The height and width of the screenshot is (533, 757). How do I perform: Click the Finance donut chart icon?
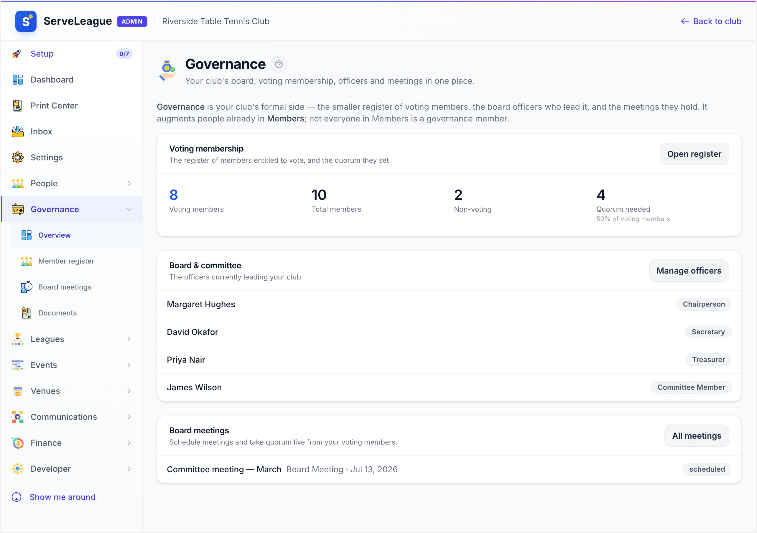point(17,443)
